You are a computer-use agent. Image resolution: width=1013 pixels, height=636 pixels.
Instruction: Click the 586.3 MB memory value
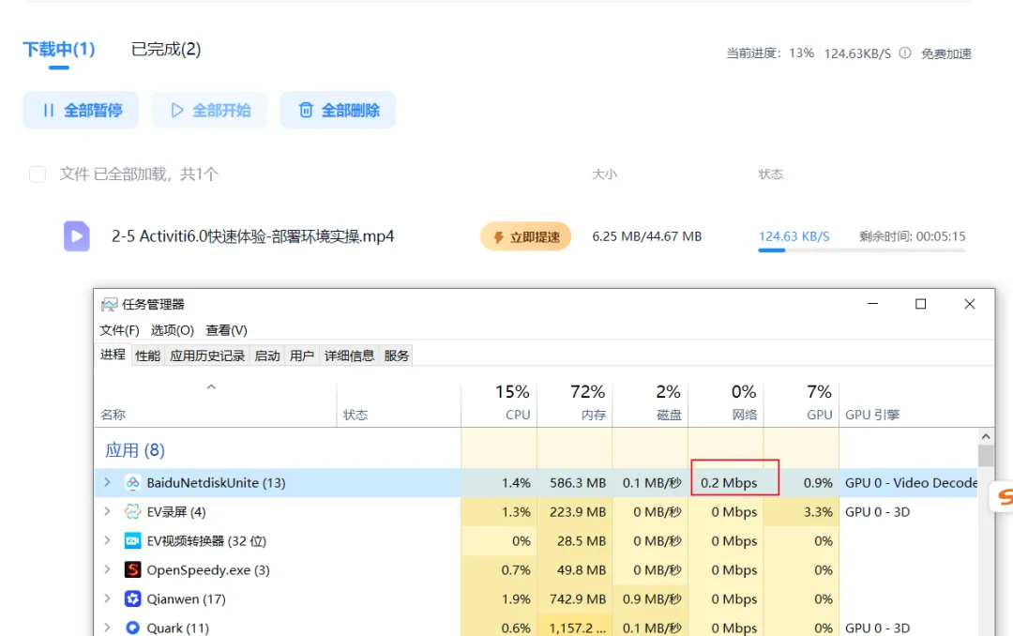578,483
